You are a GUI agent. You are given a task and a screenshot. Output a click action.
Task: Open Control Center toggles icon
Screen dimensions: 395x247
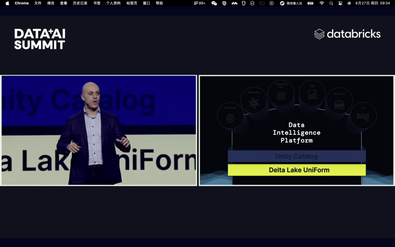(x=341, y=3)
